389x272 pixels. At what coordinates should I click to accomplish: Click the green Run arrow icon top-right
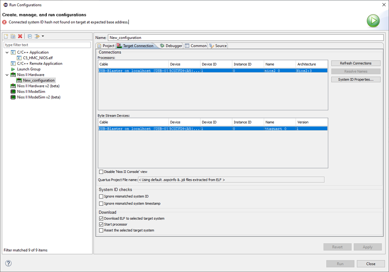click(373, 21)
